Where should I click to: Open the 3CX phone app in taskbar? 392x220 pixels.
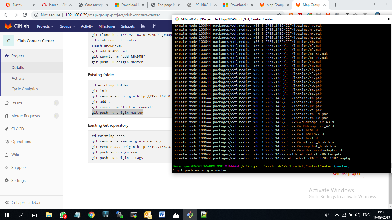coord(106,215)
